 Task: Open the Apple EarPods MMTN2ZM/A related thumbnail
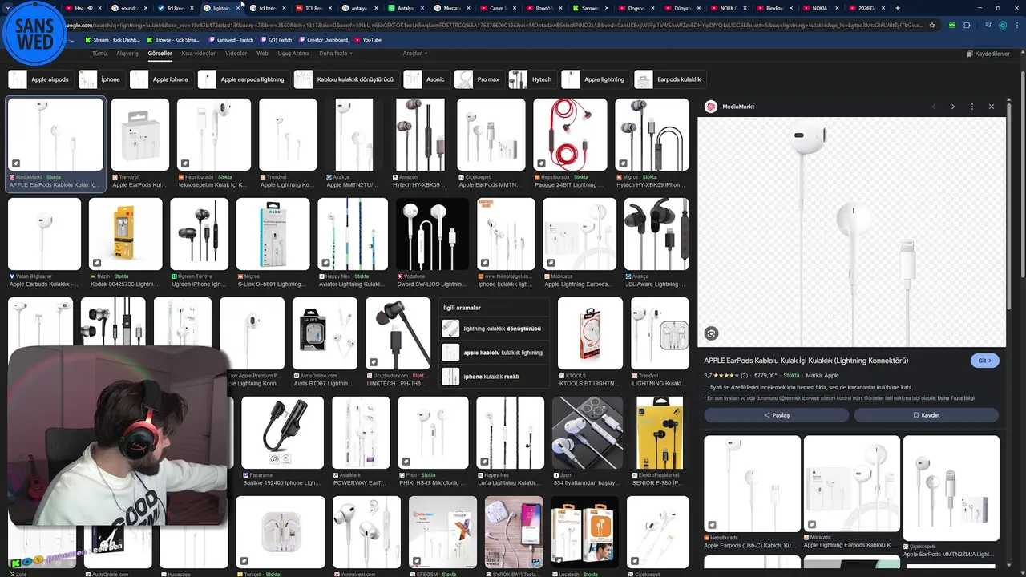(951, 488)
